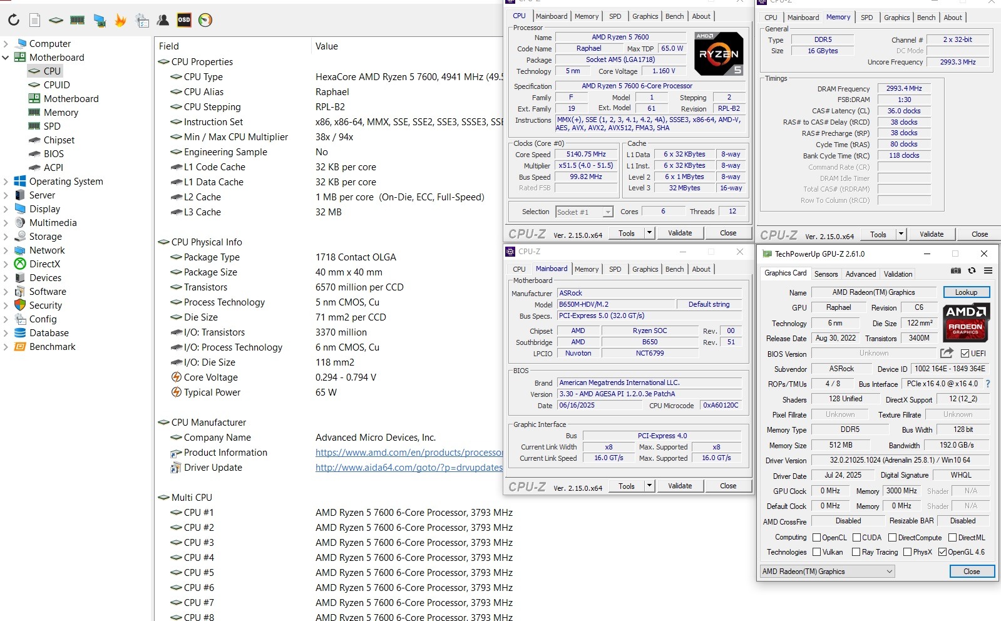Toggle the Vulkan checkbox
The image size is (1001, 621).
pyautogui.click(x=817, y=552)
